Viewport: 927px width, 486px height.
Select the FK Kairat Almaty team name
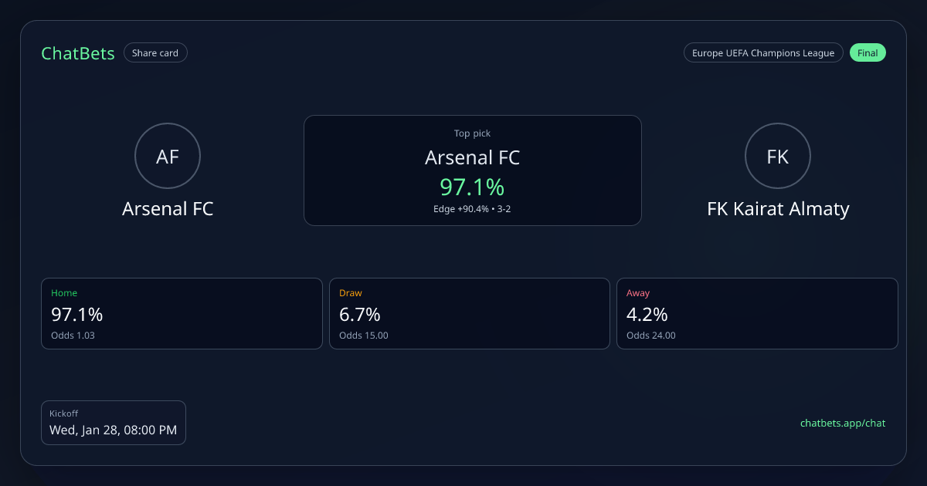[x=778, y=209]
